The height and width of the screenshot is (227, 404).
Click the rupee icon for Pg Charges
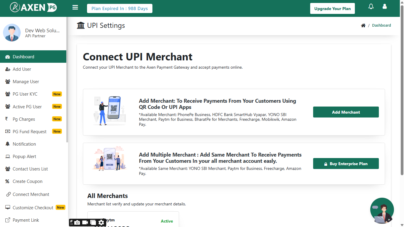[7, 119]
